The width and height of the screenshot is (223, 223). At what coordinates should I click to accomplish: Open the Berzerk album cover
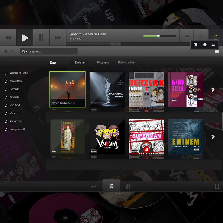(146, 90)
